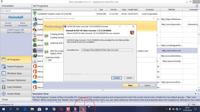Click the Uninstalling from folder path field
This screenshot has height=112, width=200.
point(107,50)
